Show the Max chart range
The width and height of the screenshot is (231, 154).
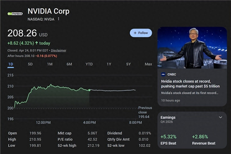[148, 64]
